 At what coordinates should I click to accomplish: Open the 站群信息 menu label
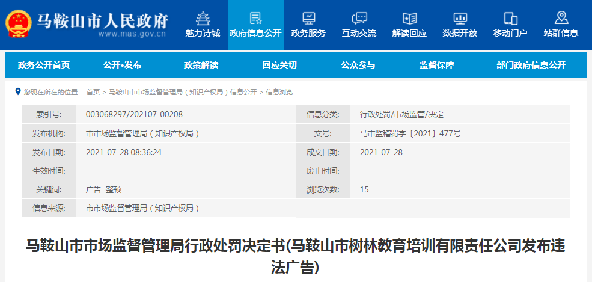coord(561,33)
